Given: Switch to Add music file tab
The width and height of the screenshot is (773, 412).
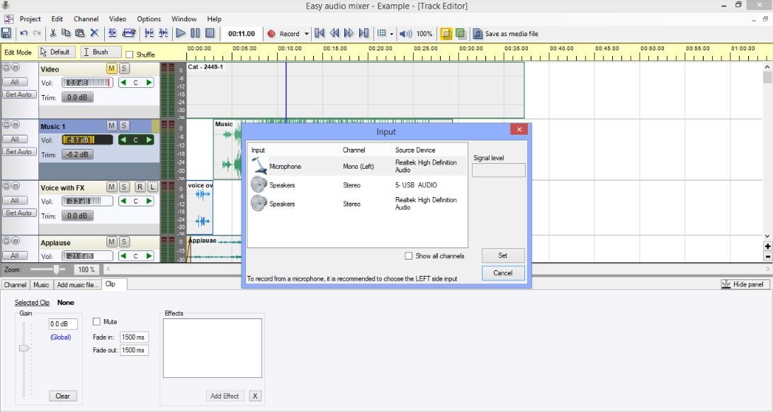Looking at the screenshot, I should pos(77,284).
